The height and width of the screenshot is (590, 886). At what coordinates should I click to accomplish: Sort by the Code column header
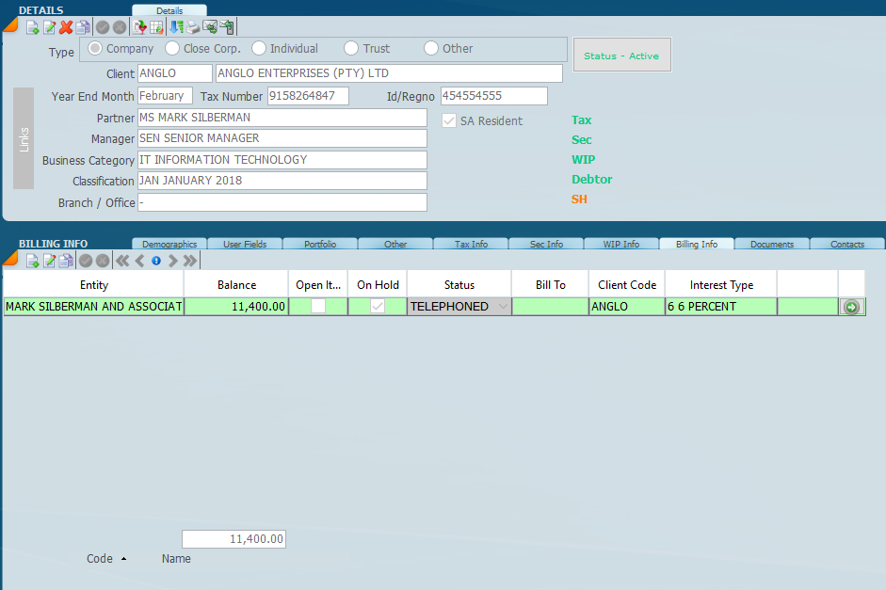pos(100,559)
